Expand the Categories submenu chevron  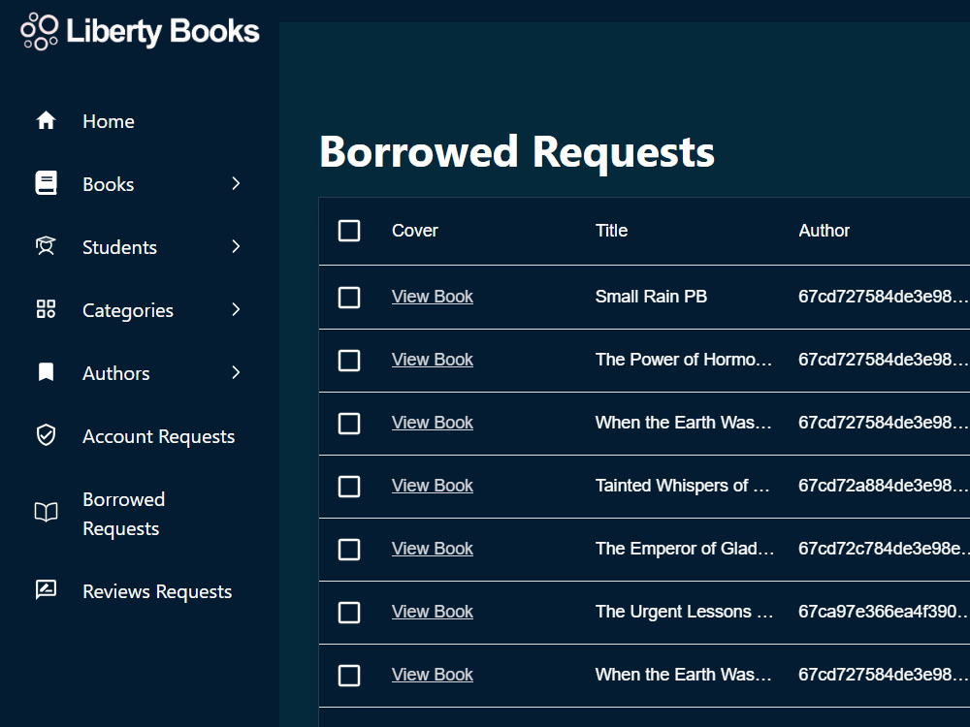236,309
